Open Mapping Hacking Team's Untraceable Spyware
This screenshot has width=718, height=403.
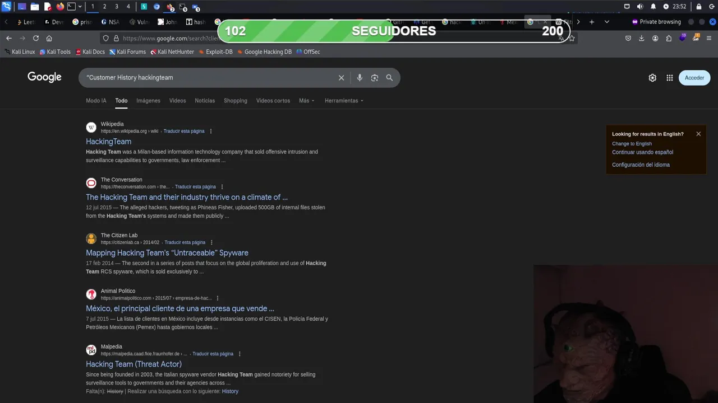[167, 253]
